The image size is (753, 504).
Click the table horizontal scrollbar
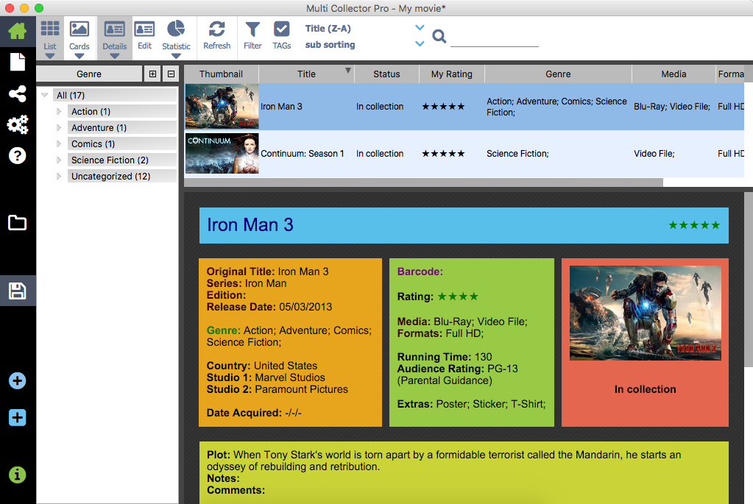tap(423, 182)
